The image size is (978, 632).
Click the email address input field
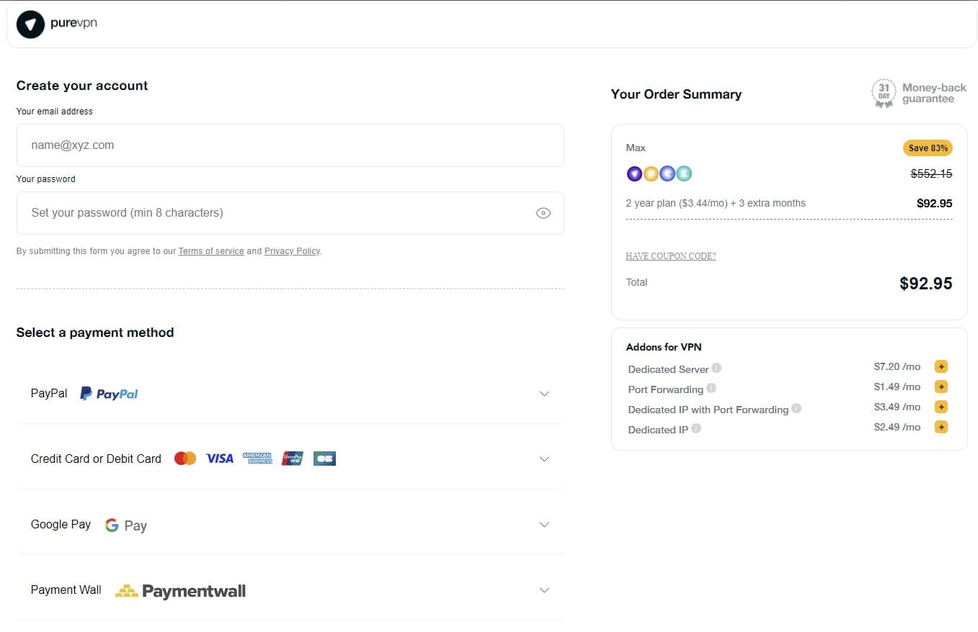point(290,145)
